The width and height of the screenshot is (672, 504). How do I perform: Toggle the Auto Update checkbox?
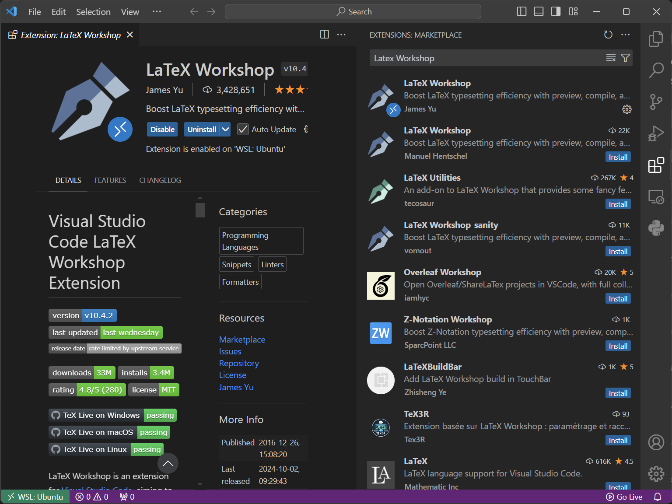point(243,129)
